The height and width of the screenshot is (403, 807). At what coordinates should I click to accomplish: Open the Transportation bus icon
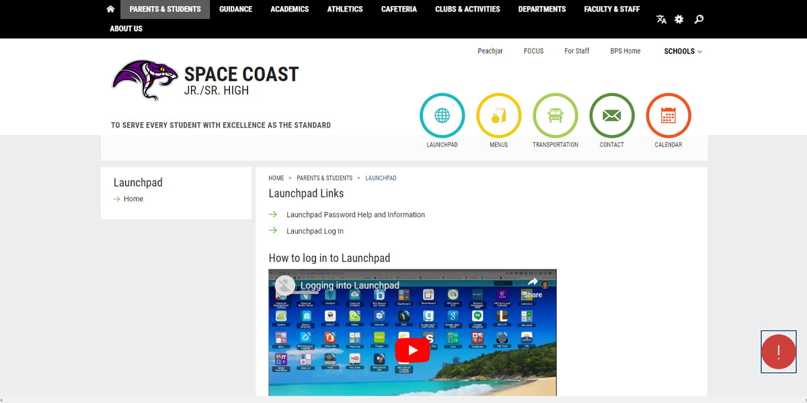(555, 116)
